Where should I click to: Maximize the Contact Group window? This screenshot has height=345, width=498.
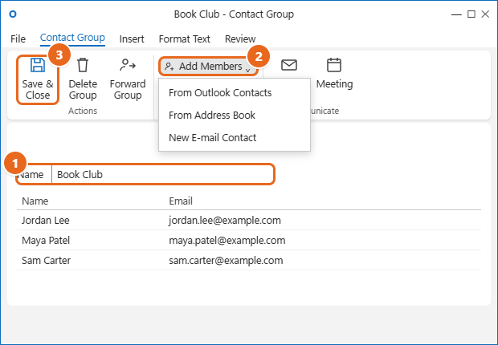(471, 14)
